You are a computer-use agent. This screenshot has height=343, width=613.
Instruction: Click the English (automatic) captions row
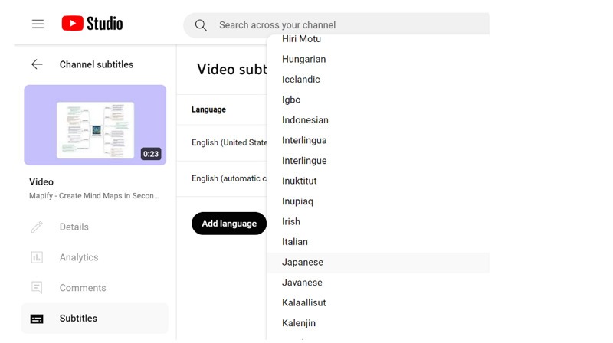tap(221, 178)
